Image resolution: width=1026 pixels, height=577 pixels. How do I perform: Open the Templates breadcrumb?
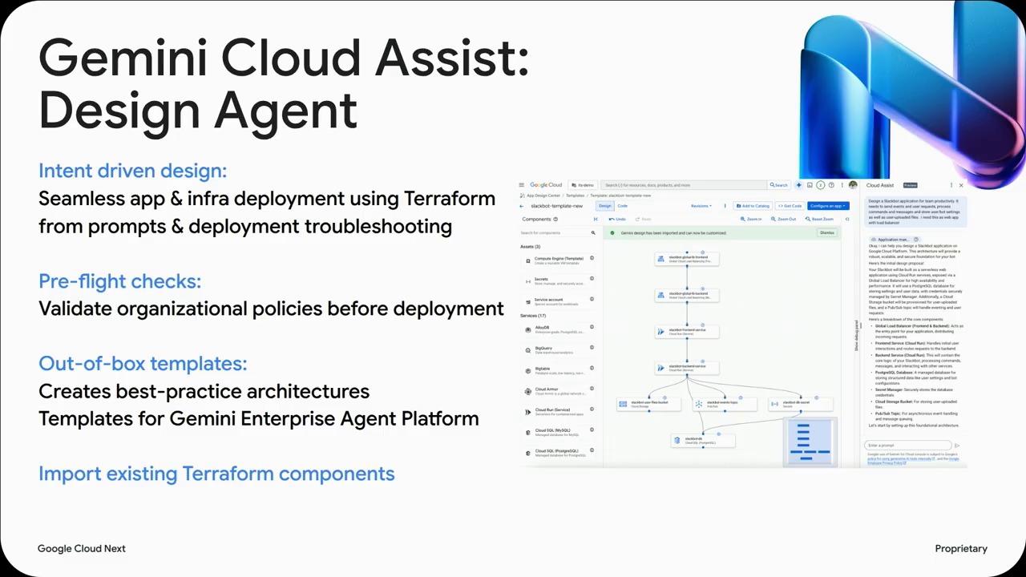[x=575, y=196]
